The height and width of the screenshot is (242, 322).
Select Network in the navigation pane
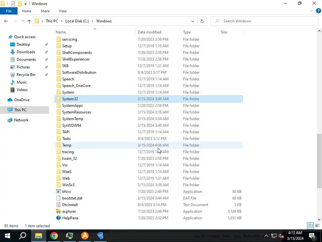21,120
